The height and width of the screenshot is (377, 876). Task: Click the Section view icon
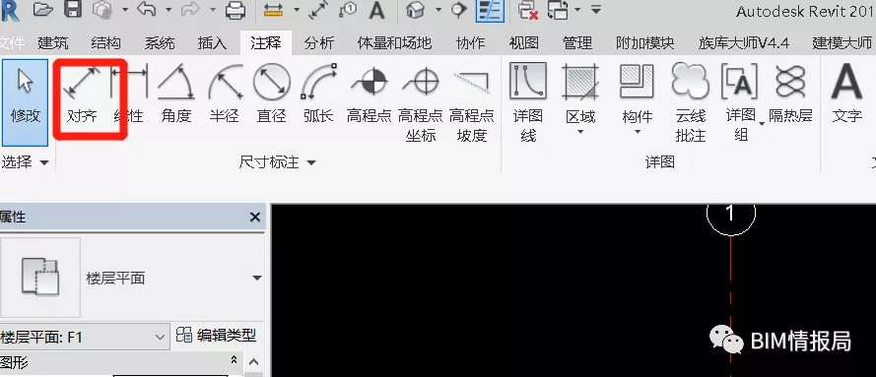(x=458, y=10)
